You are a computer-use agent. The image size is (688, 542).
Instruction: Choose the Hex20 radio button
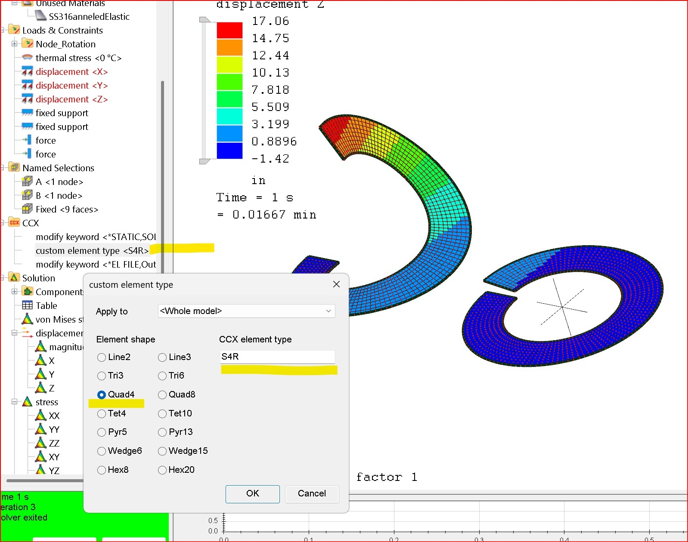(162, 470)
